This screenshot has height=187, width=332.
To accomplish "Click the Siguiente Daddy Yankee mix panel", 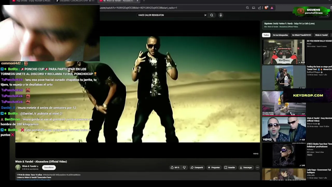I will pyautogui.click(x=296, y=25).
